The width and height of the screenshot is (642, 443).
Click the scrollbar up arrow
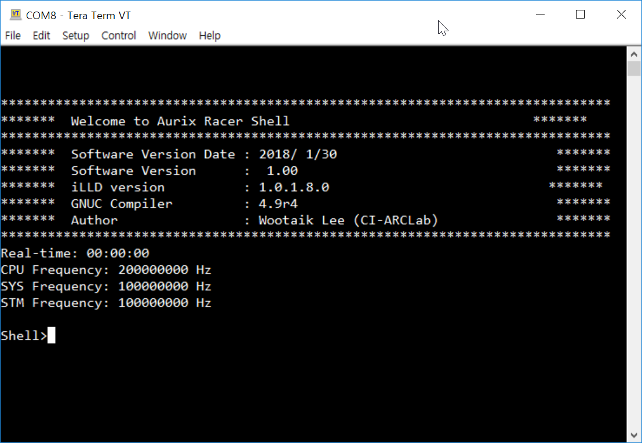pyautogui.click(x=634, y=54)
